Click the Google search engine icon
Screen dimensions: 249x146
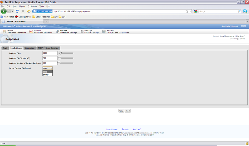[195, 11]
